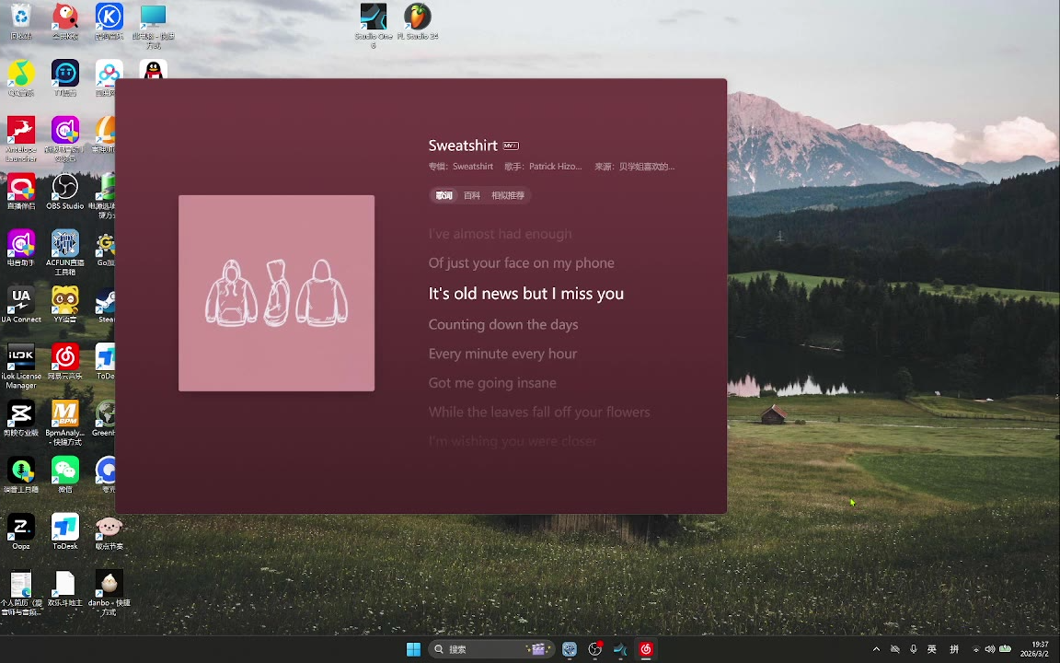Select the UA Connect desktop icon
The width and height of the screenshot is (1060, 663).
[x=21, y=302]
